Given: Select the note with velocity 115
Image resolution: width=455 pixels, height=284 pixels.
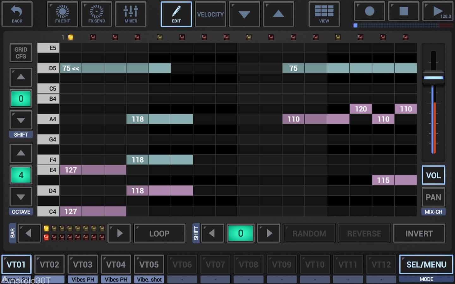Looking at the screenshot, I should click(394, 180).
